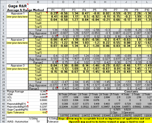Select the Range Average value 0.3417
This screenshot has height=123, width=152.
click(x=38, y=92)
